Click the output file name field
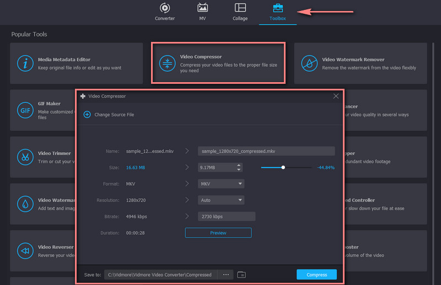The height and width of the screenshot is (285, 441). tap(266, 151)
